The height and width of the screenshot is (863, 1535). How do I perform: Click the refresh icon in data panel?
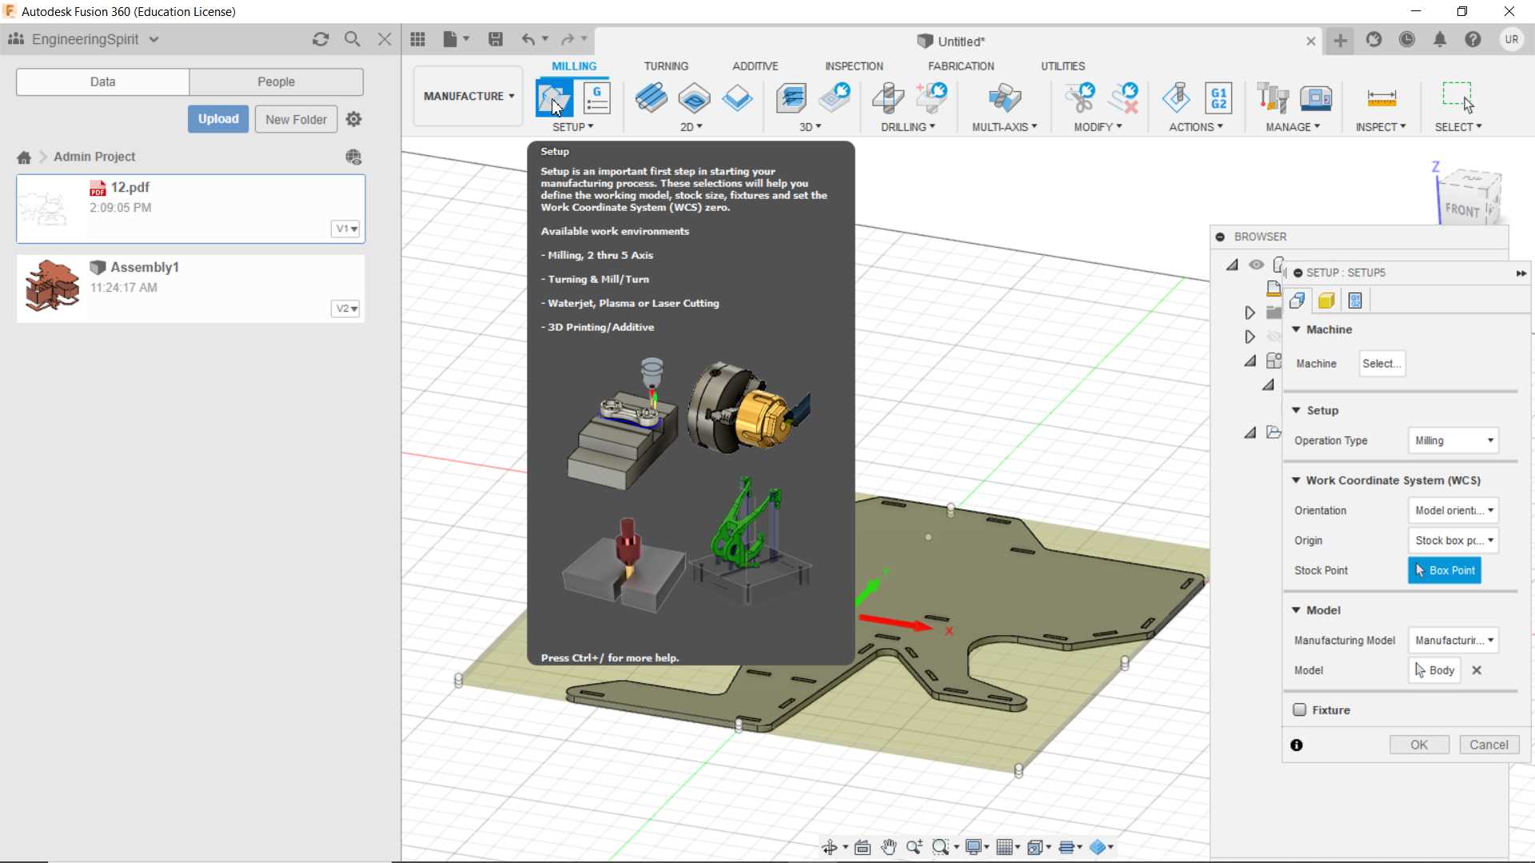point(321,39)
